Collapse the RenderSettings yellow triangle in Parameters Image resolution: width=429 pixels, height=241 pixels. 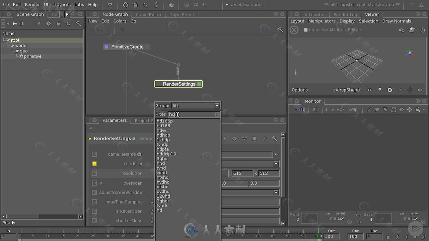[x=90, y=139]
